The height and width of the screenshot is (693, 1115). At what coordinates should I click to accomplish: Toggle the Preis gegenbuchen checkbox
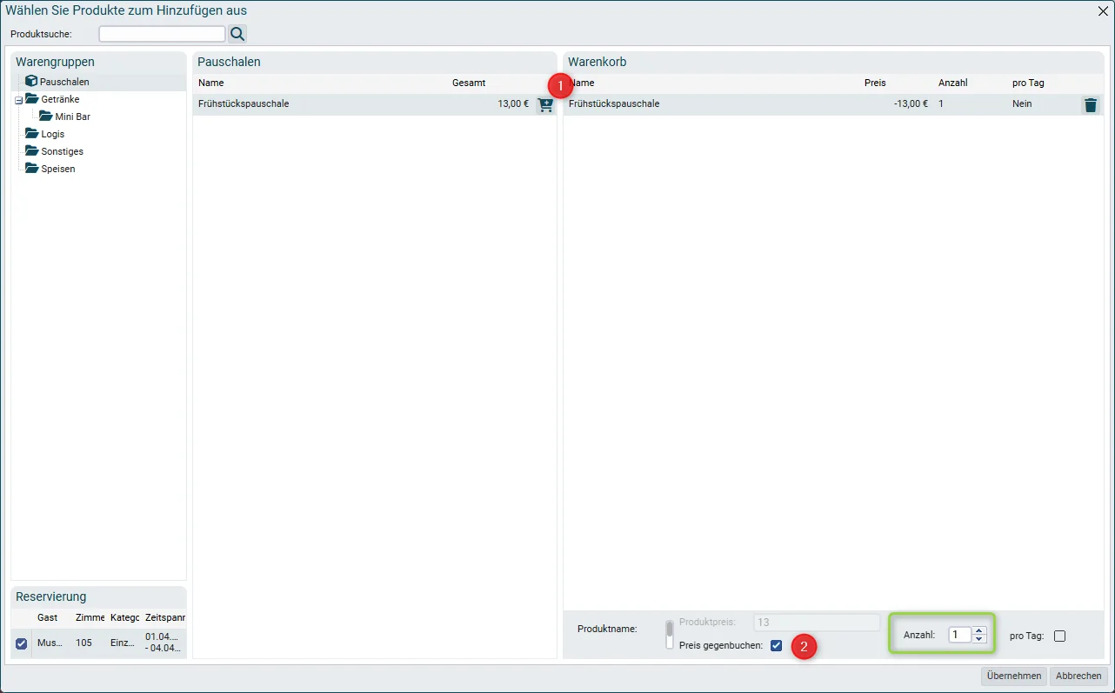coord(776,645)
